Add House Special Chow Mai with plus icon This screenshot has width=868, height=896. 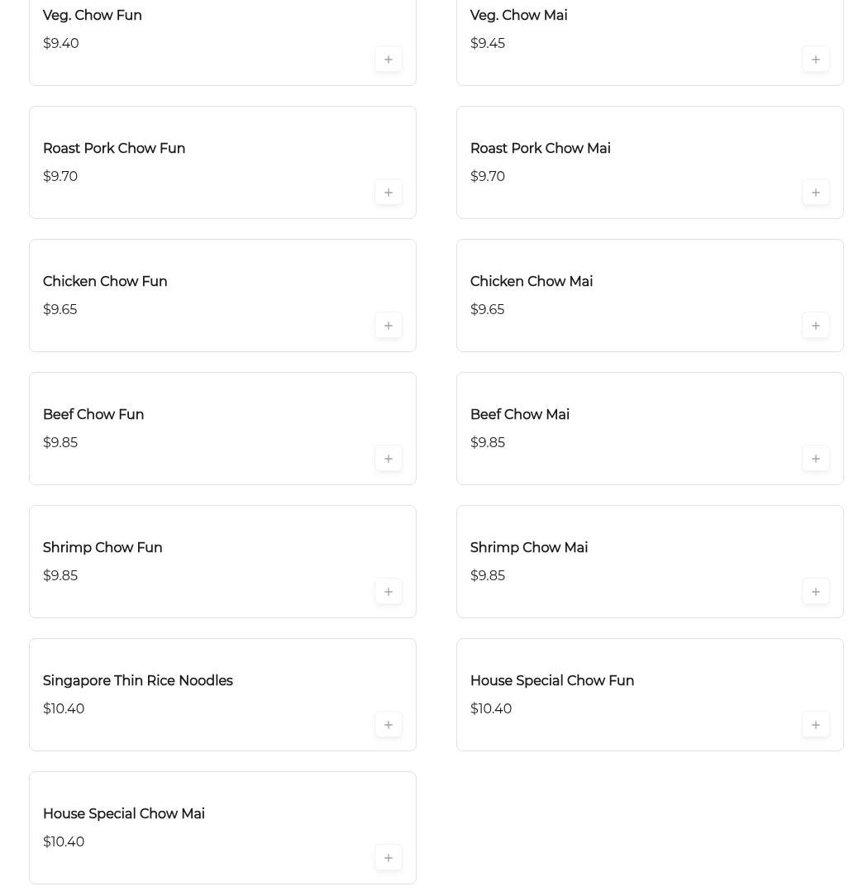click(x=389, y=858)
